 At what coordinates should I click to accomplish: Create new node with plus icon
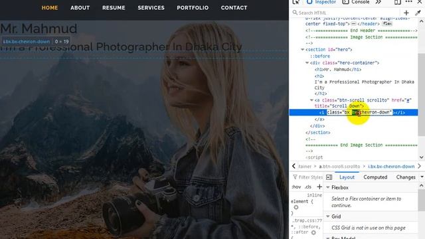point(406,13)
